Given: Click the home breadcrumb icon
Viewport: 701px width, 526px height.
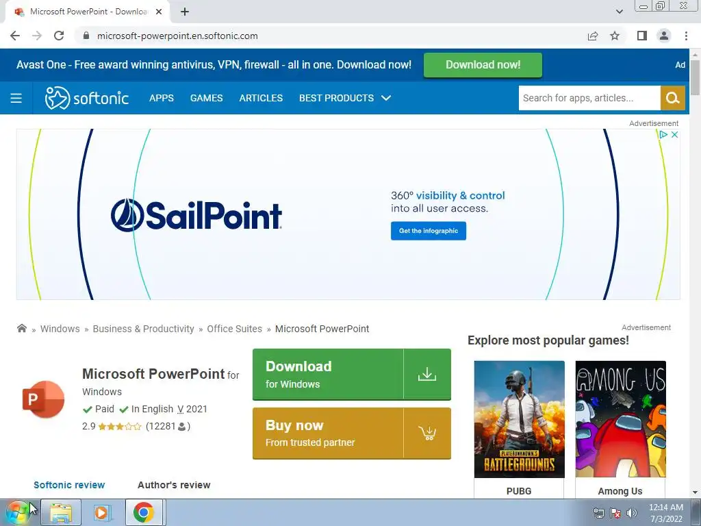Looking at the screenshot, I should [21, 328].
